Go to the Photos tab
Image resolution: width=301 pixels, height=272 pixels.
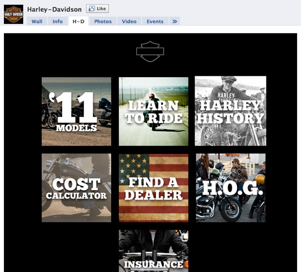click(103, 21)
